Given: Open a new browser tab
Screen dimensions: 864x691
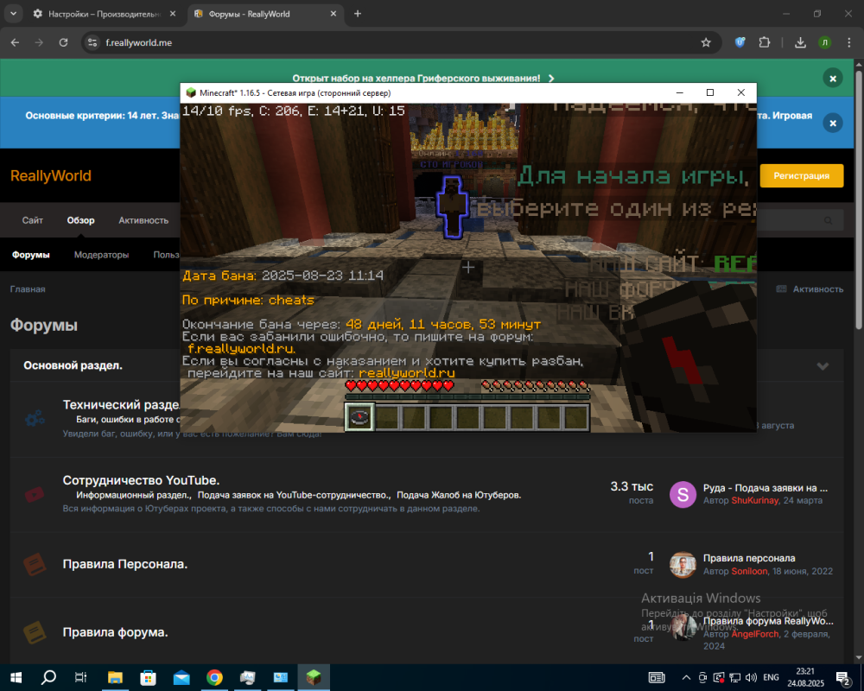Looking at the screenshot, I should pyautogui.click(x=358, y=14).
